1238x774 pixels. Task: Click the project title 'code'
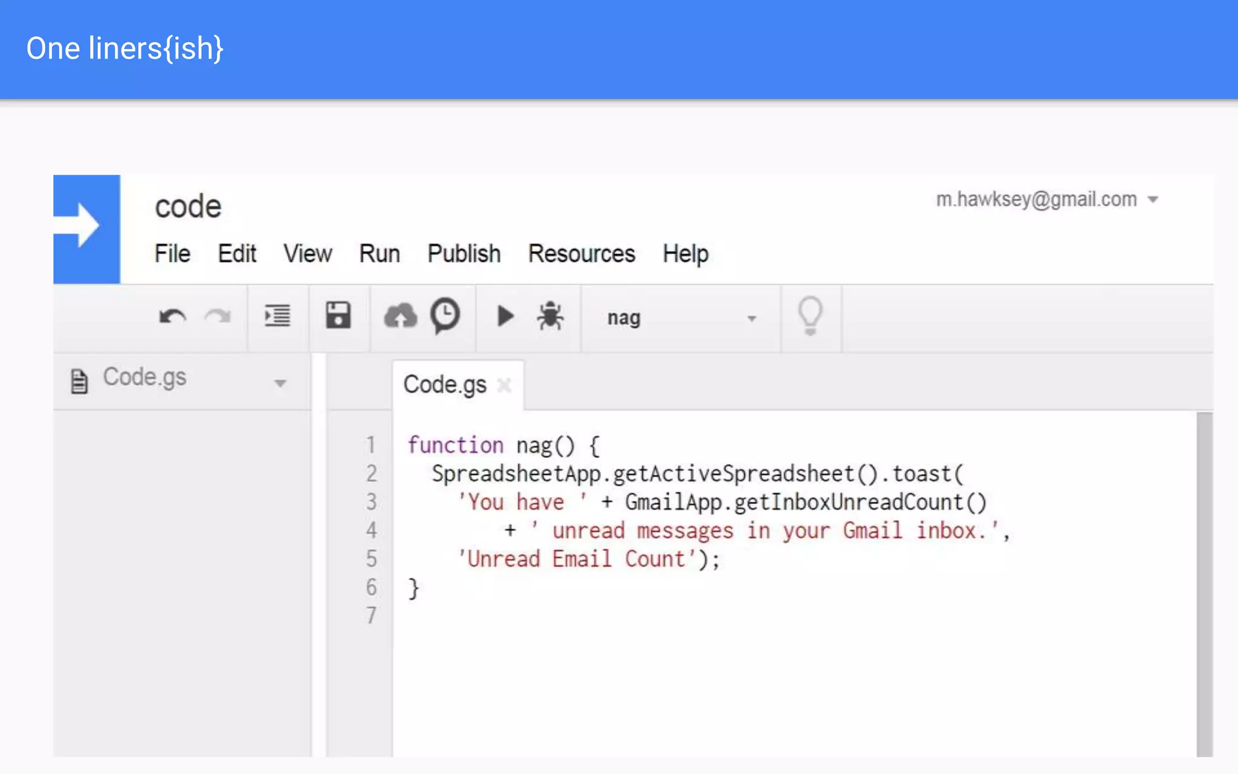coord(188,207)
